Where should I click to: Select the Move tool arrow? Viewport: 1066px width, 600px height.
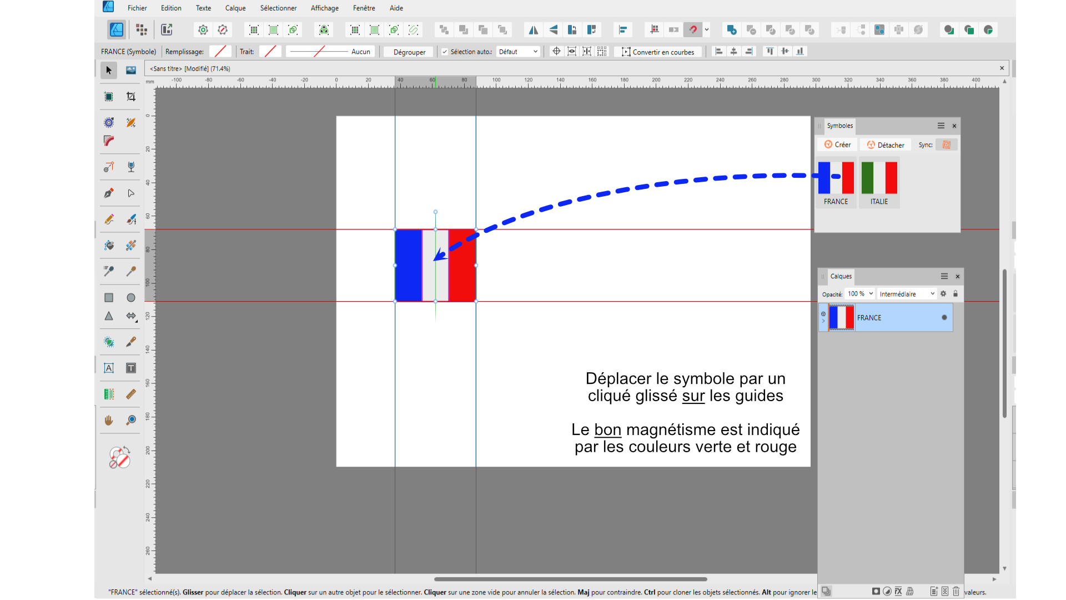(x=109, y=71)
